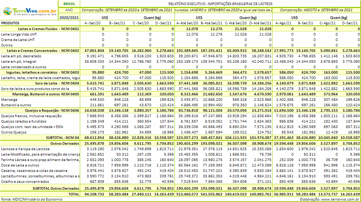The width and height of the screenshot is (361, 202).
Task: Select the Leite Longa Vida UHT row label
Action: coord(19,34)
